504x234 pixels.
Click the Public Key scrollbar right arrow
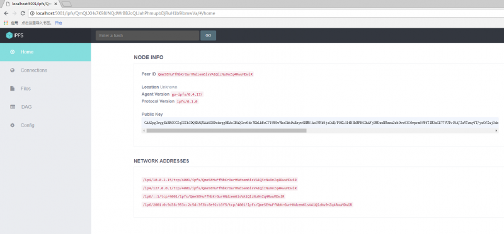coord(496,131)
